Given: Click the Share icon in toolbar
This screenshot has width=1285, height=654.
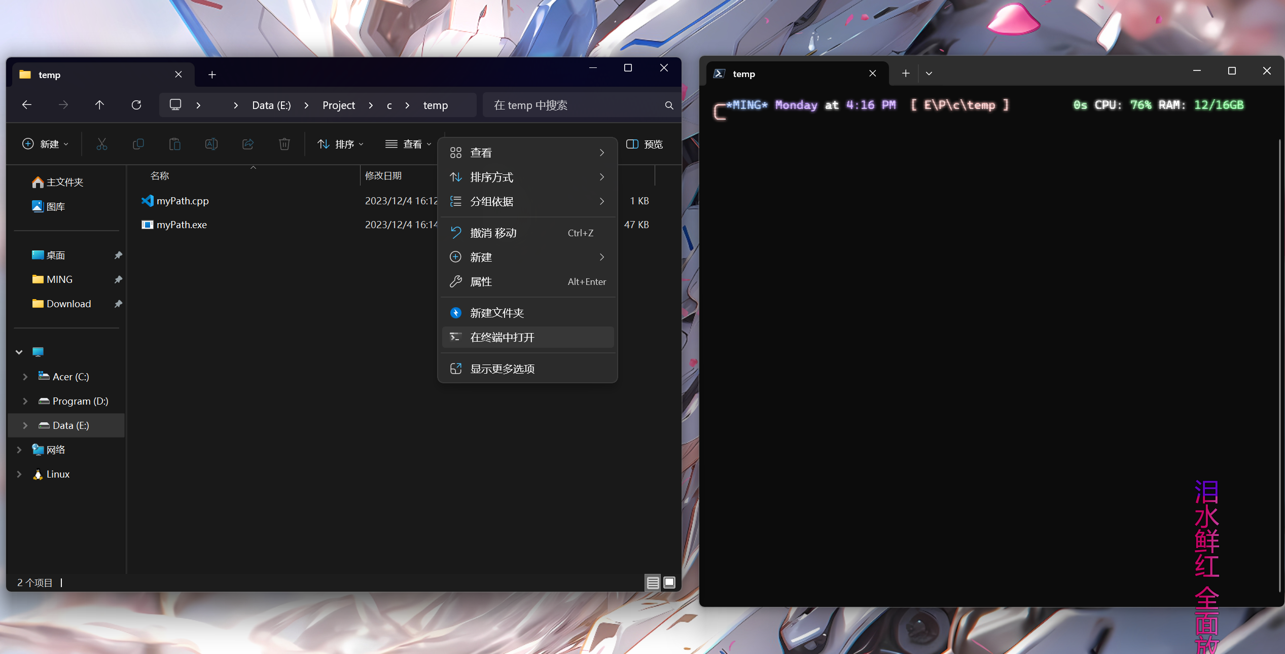Looking at the screenshot, I should (248, 144).
